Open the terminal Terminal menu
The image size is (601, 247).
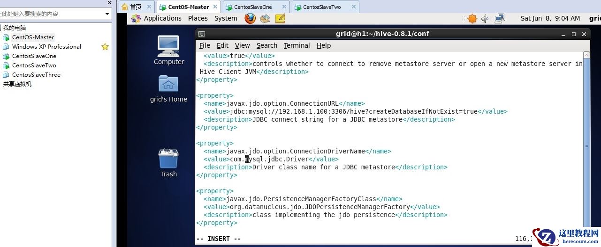[297, 45]
